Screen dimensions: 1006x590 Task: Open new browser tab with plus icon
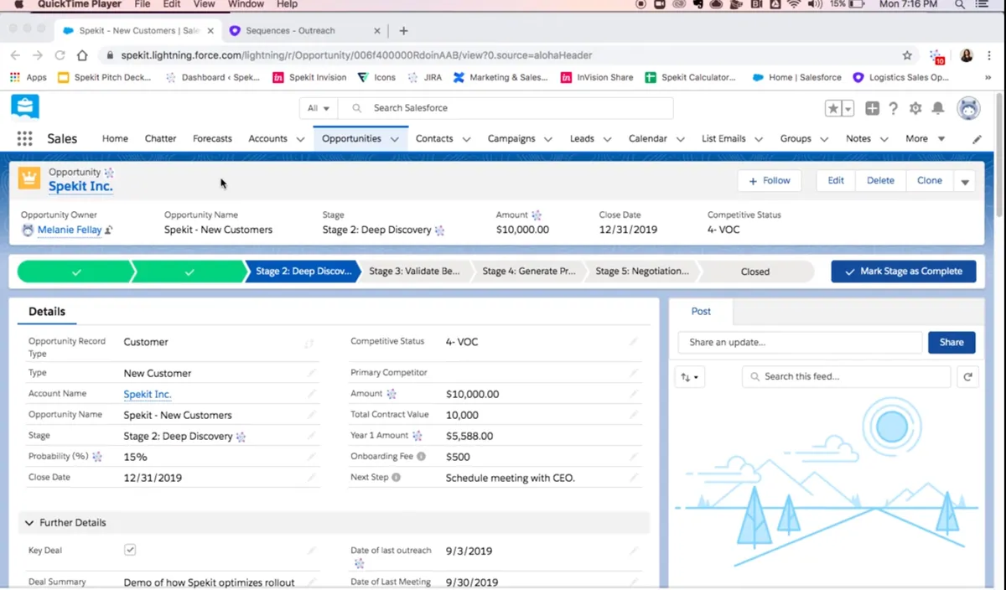pos(403,31)
